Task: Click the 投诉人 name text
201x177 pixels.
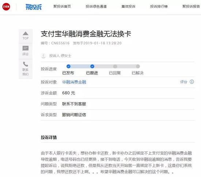Action: (x=60, y=56)
